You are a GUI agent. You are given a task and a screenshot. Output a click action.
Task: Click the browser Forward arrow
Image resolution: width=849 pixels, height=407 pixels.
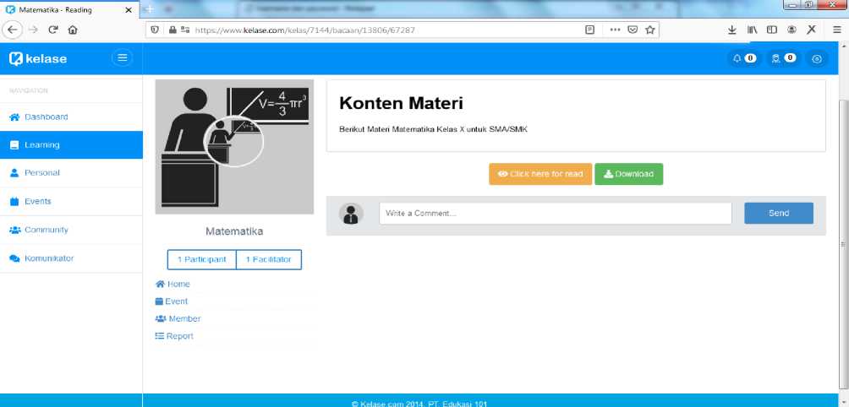33,30
